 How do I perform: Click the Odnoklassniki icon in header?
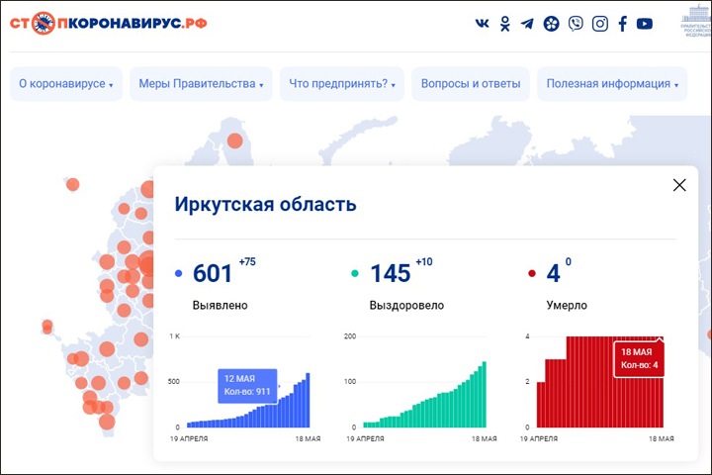click(x=505, y=24)
